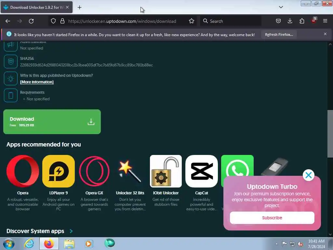Open the clock showing 10:41 AM
Screen dimensions: 333x250
coord(316,244)
